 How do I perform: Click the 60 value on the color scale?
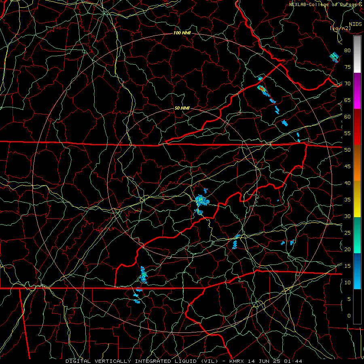(x=347, y=117)
